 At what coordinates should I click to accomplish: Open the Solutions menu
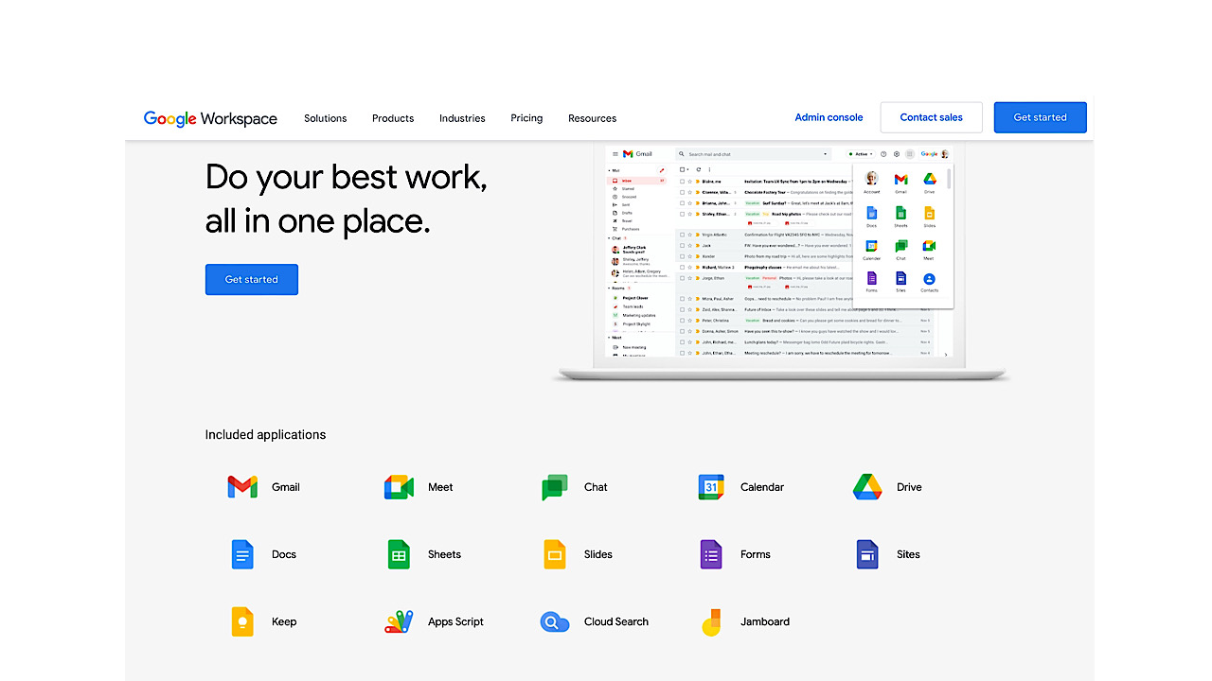tap(326, 118)
